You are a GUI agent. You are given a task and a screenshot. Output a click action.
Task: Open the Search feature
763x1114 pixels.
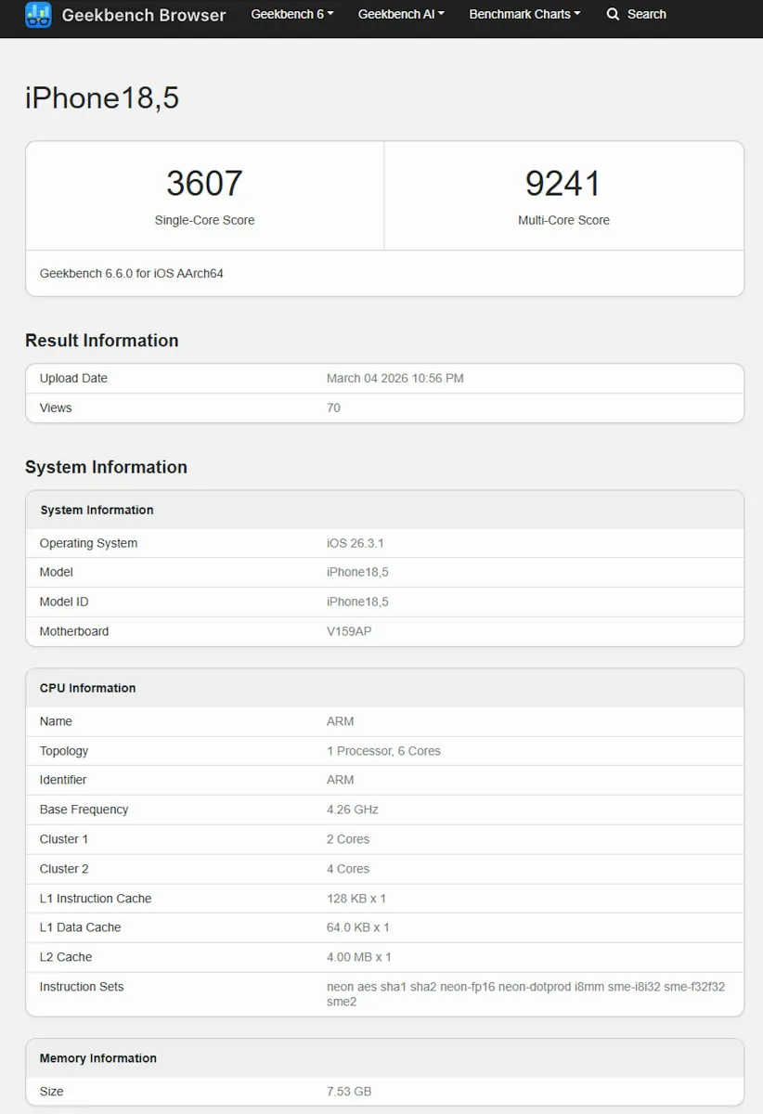644,14
